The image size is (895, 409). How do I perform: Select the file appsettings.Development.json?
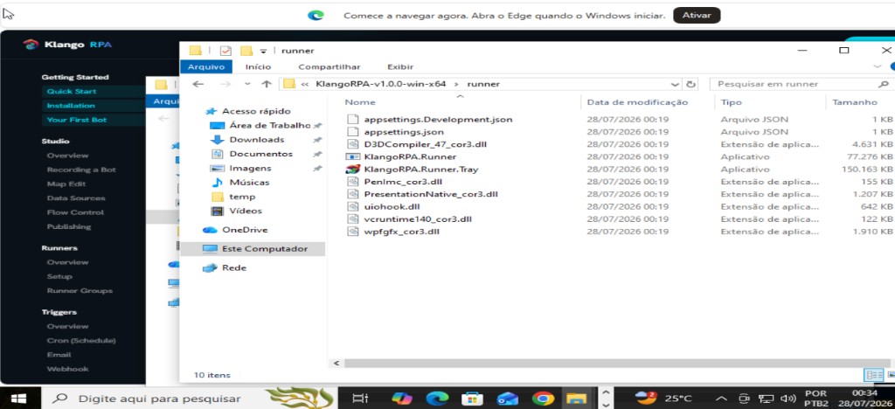tap(438, 120)
